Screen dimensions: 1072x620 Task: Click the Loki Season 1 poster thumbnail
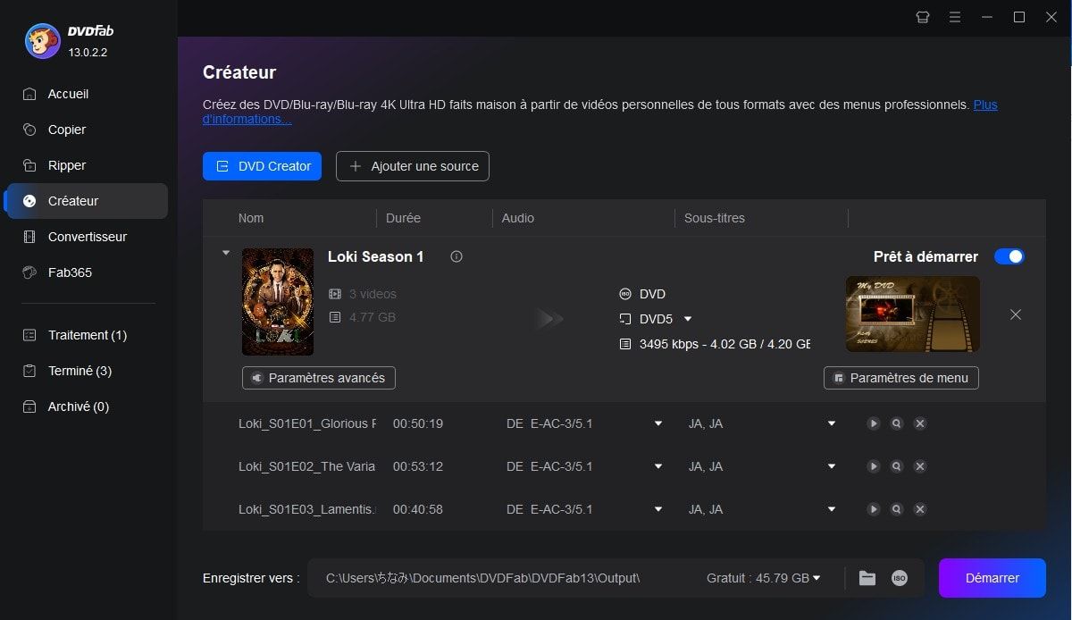[x=278, y=302]
